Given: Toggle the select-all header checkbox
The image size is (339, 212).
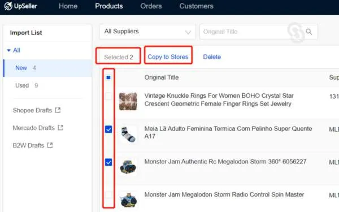Looking at the screenshot, I should click(x=108, y=77).
